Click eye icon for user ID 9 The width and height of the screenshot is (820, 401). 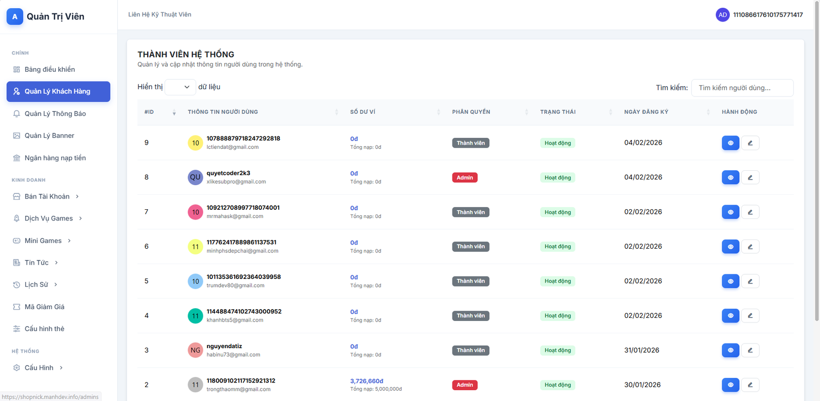point(730,143)
